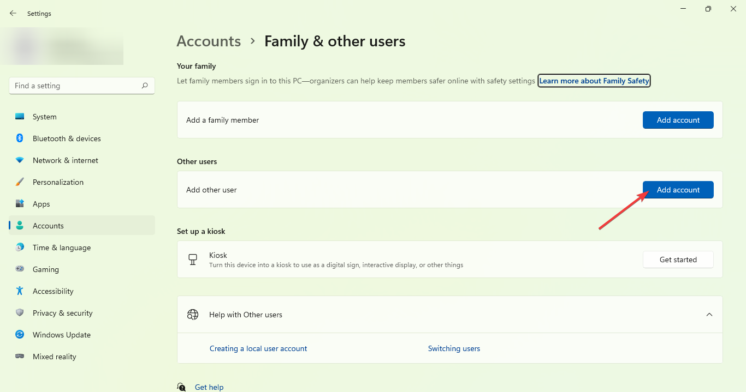Select Mixed reality in the sidebar

[x=82, y=357]
